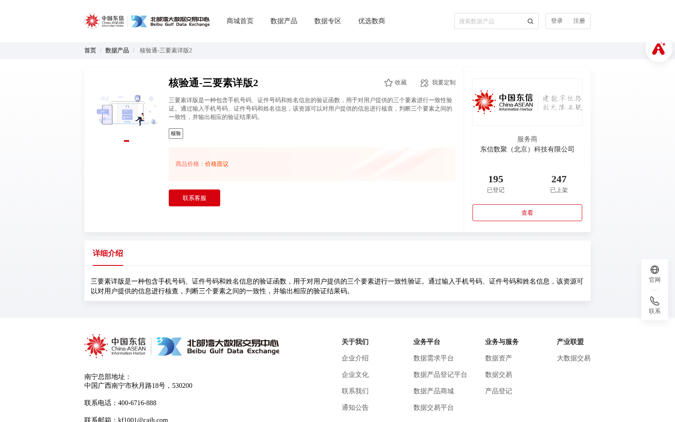Open footer link 大数据交易
This screenshot has height=422, width=675.
click(x=574, y=358)
